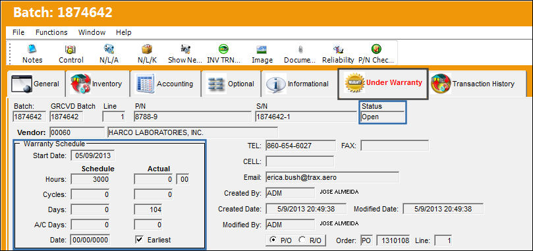Open the Help menu
The image size is (533, 251).
click(x=123, y=32)
